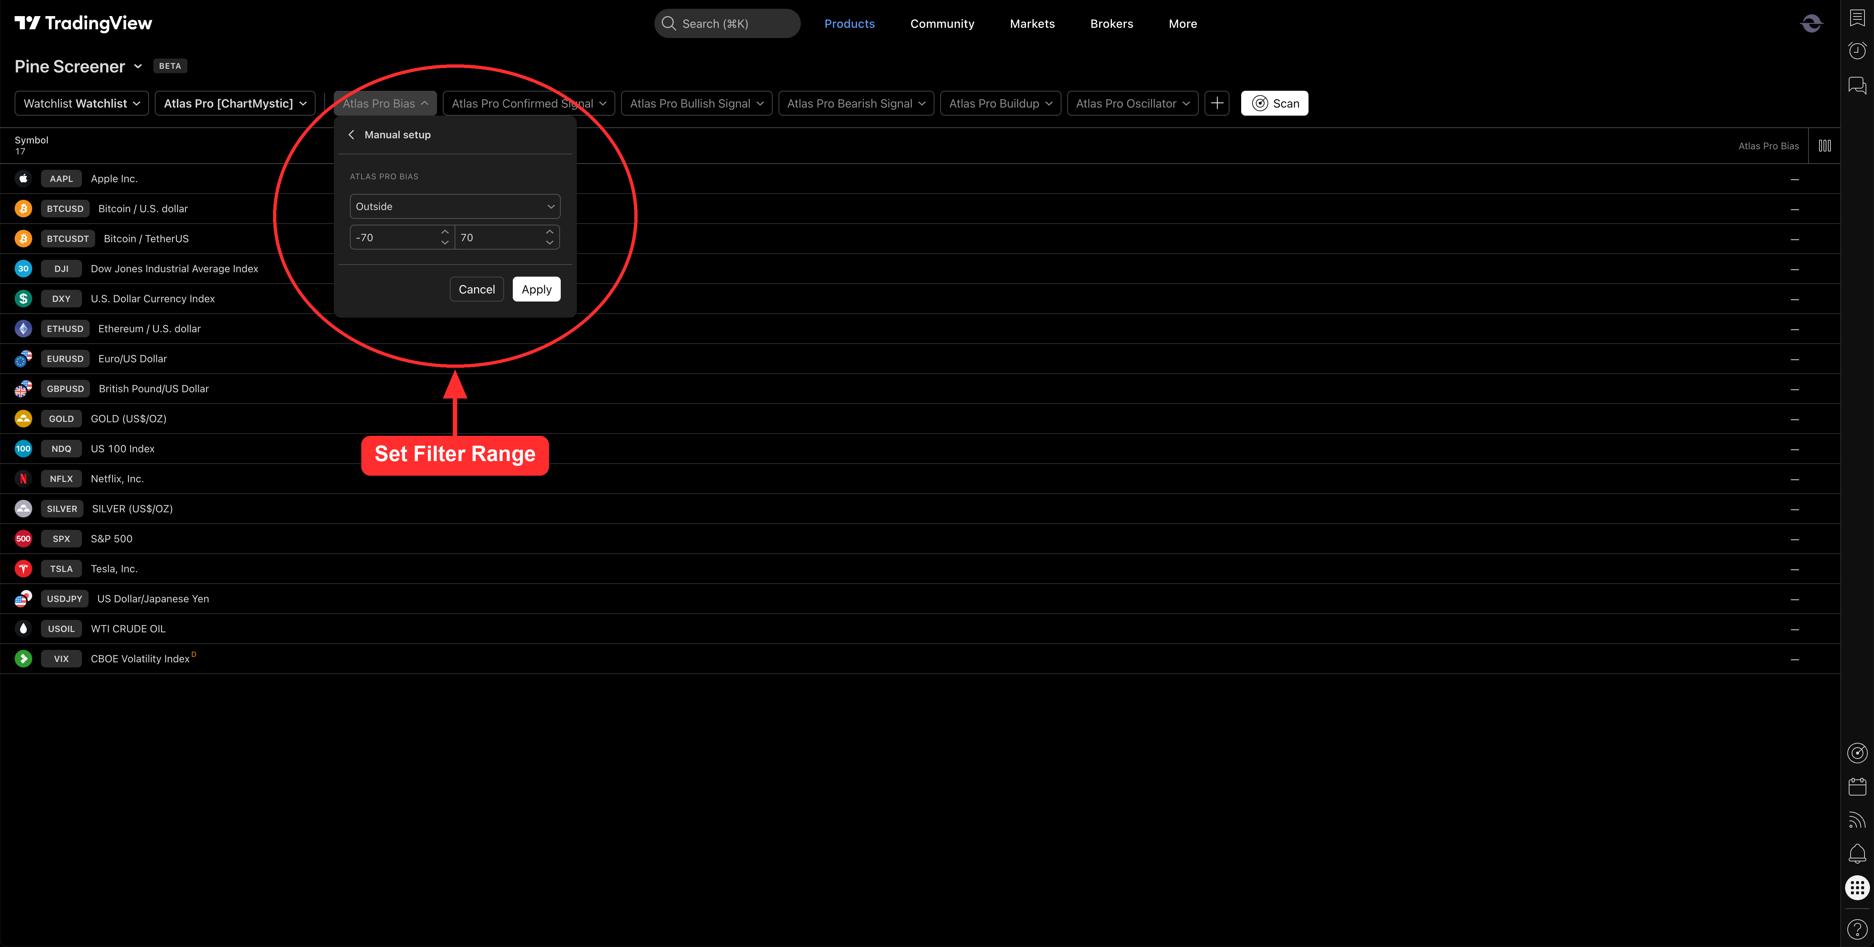Open the Atlas Pro Buildup filter
This screenshot has width=1874, height=947.
(1000, 103)
